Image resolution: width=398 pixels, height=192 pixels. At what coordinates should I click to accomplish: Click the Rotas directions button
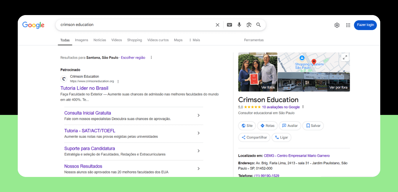[x=267, y=126]
